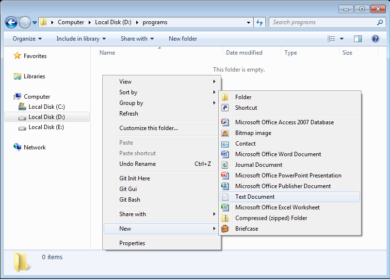Click the PowerPoint Presentation icon
The width and height of the screenshot is (390, 279).
[x=225, y=176]
